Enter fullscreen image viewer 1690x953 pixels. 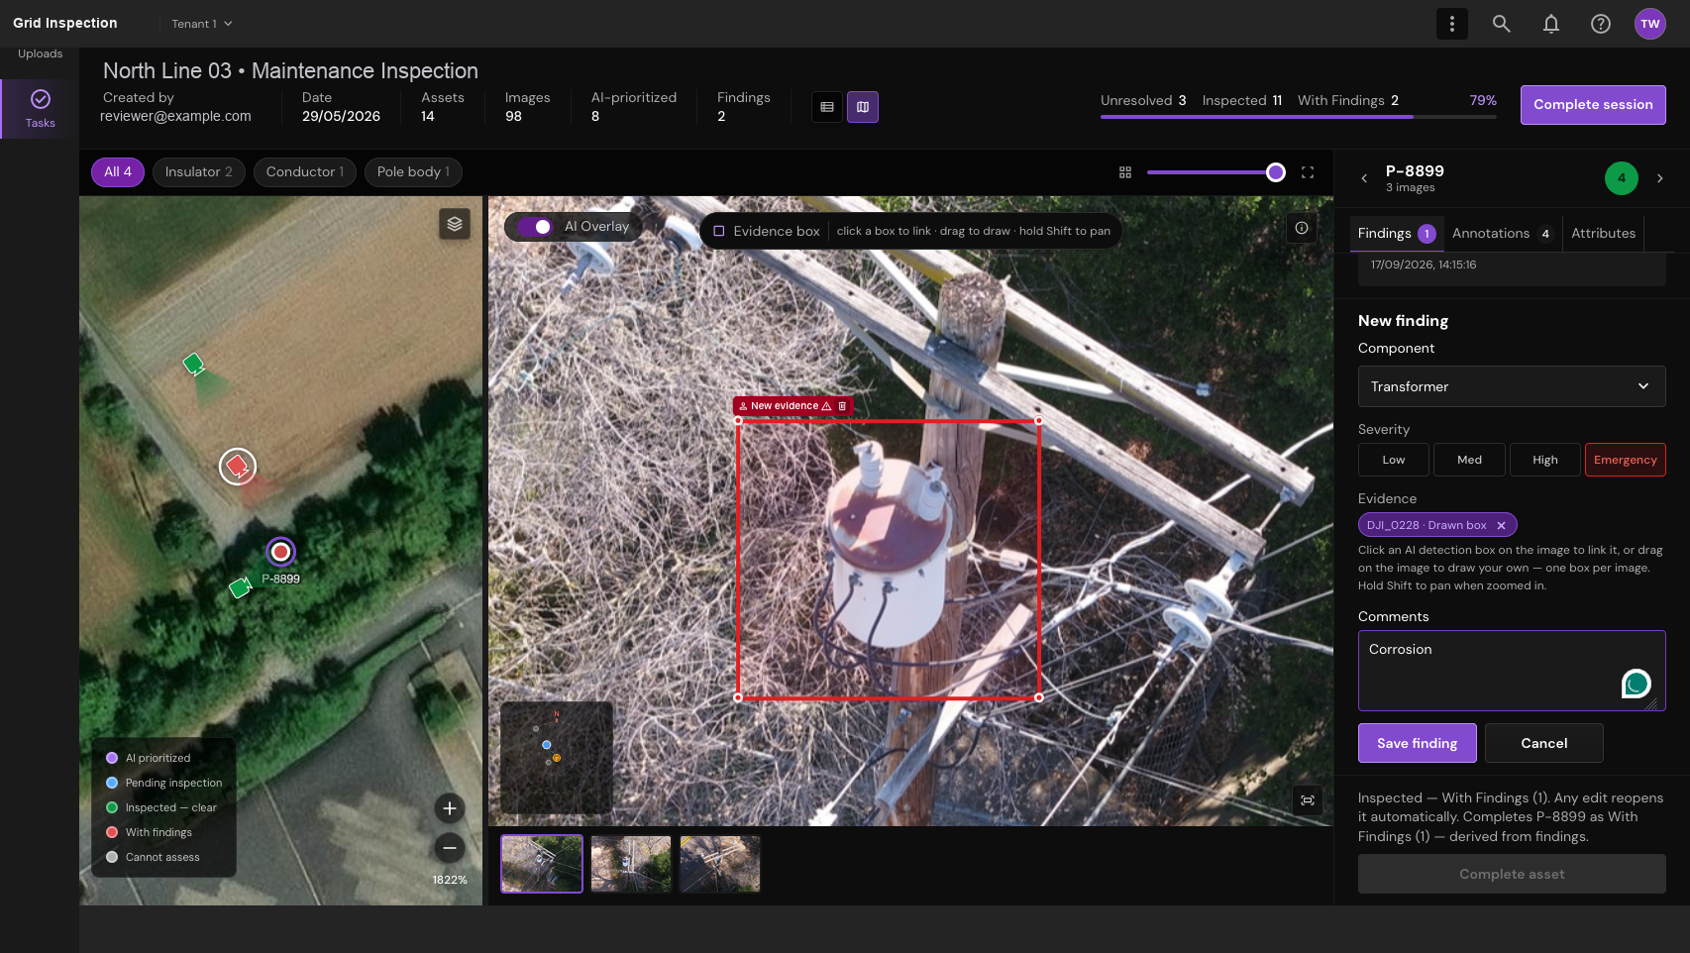[x=1308, y=172]
